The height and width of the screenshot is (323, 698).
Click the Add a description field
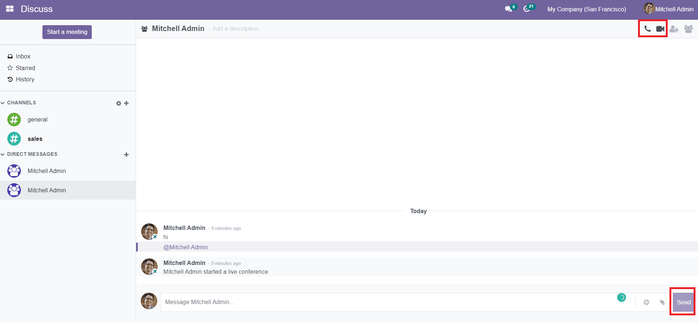(235, 28)
